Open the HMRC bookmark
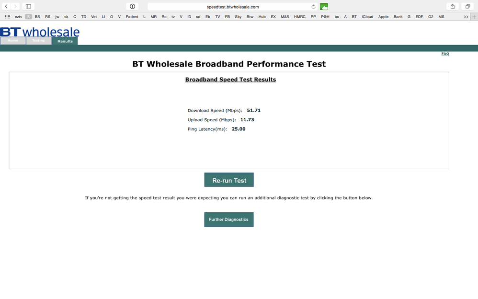 click(x=300, y=17)
